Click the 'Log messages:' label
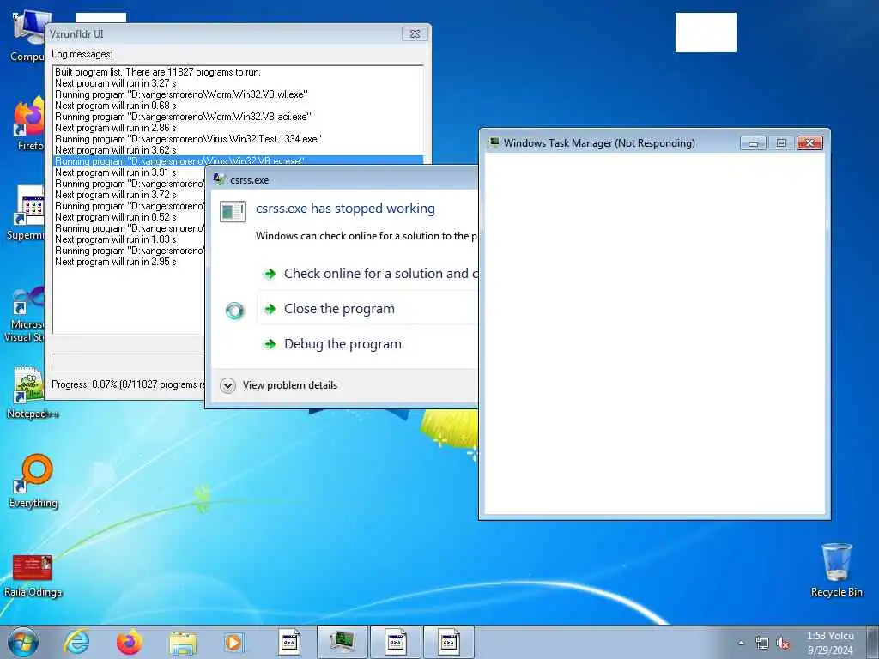879x659 pixels. coord(82,54)
